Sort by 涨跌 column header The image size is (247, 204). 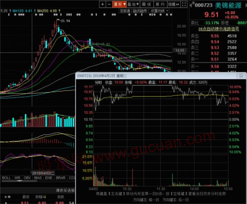click(61, 197)
